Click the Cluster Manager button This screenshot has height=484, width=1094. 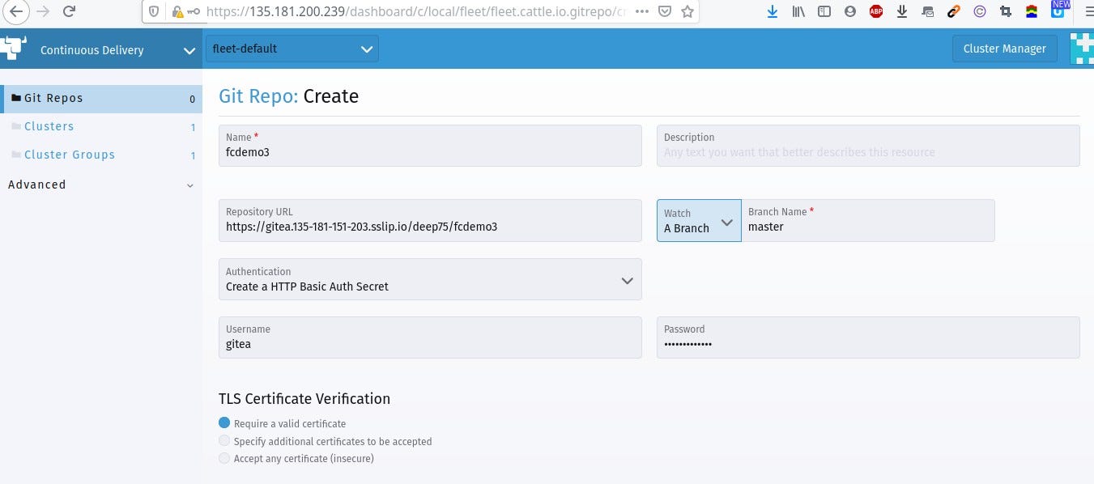point(1004,49)
